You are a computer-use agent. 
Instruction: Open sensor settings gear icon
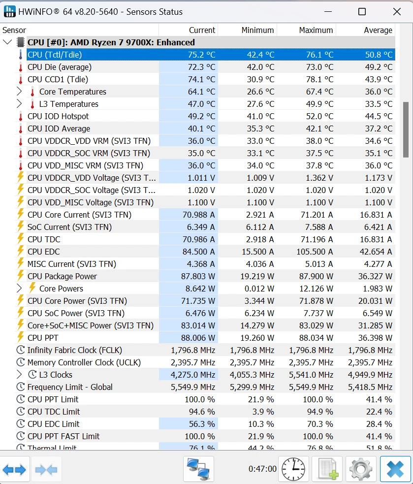pyautogui.click(x=361, y=469)
